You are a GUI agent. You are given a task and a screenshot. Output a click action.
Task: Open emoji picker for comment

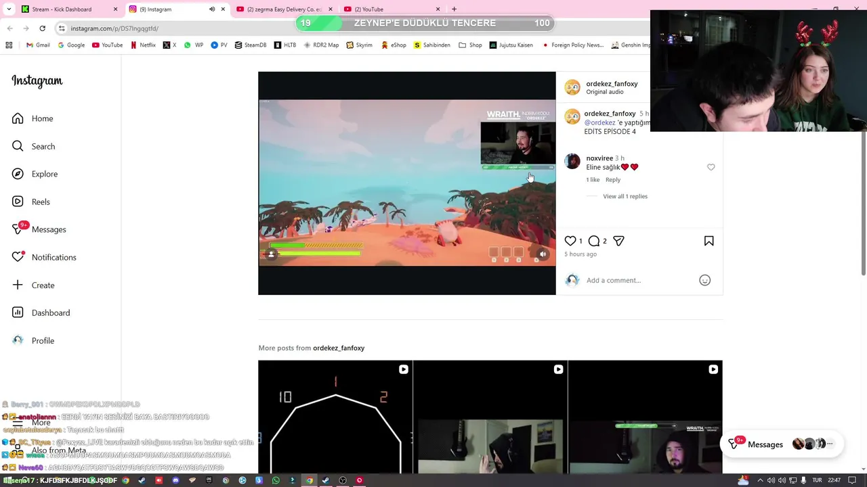[704, 280]
